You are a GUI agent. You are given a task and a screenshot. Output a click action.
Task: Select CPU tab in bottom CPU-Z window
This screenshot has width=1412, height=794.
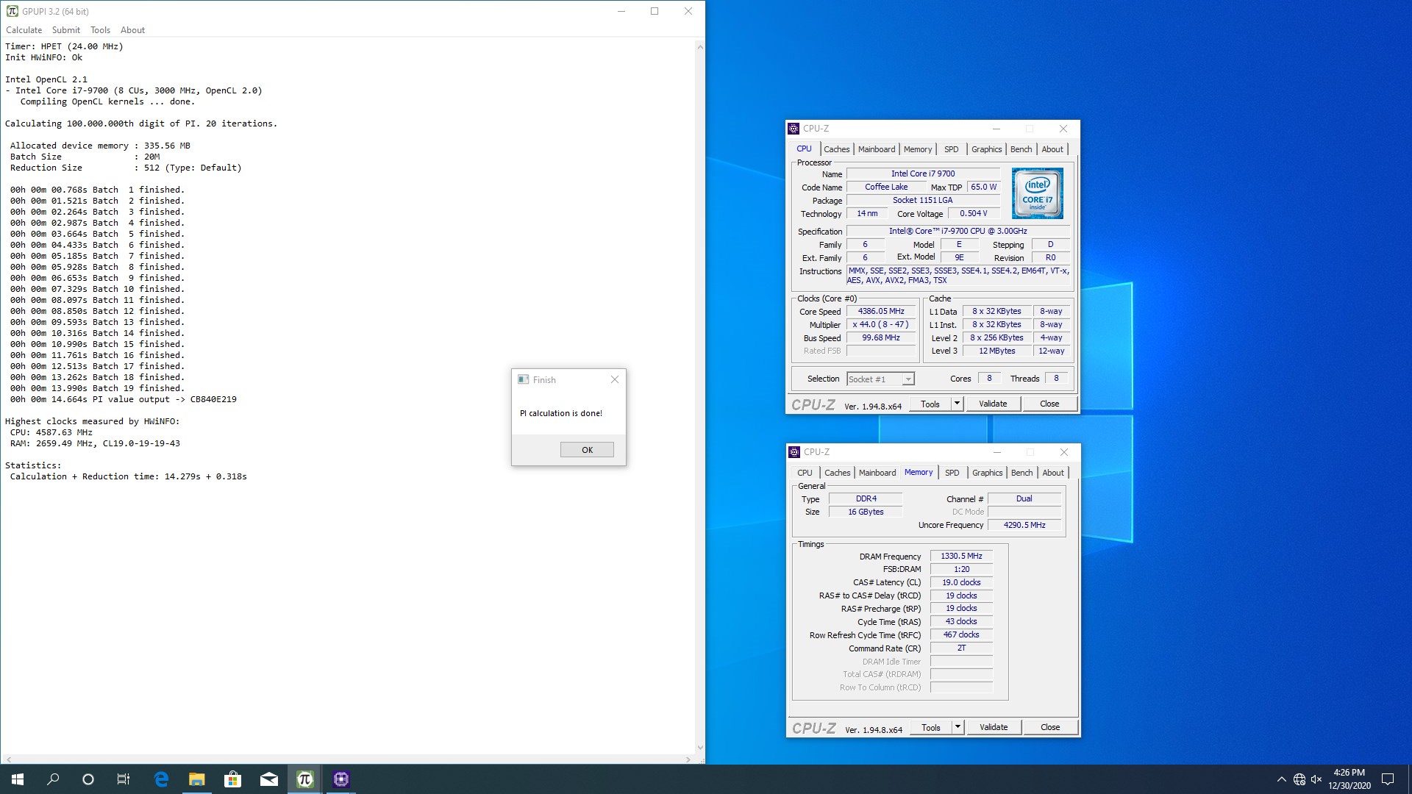pyautogui.click(x=805, y=473)
